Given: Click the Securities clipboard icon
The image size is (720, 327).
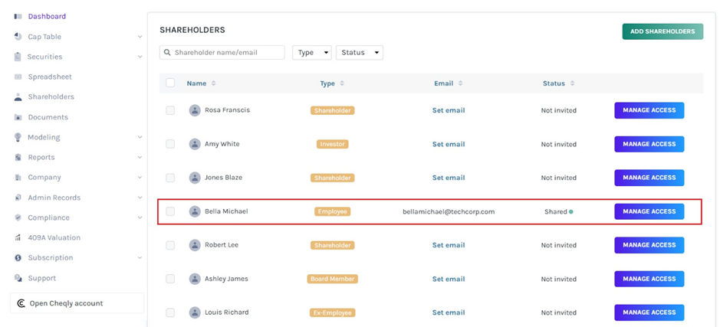Looking at the screenshot, I should (18, 57).
